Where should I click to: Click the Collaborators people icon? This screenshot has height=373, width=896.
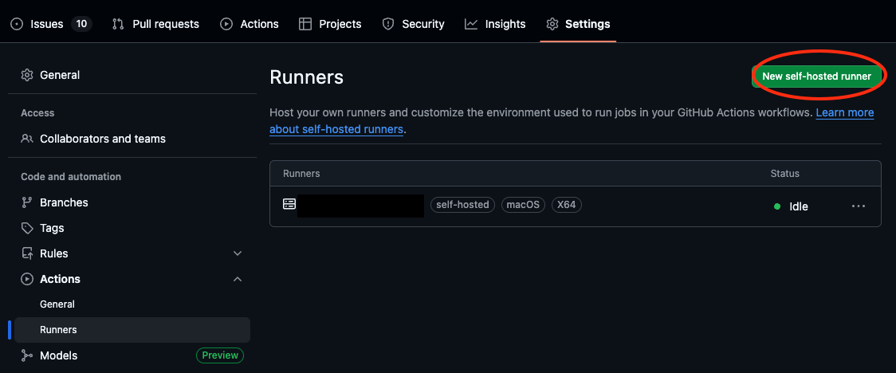(27, 139)
